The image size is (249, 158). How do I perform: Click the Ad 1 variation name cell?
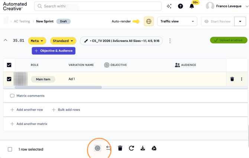click(x=72, y=79)
